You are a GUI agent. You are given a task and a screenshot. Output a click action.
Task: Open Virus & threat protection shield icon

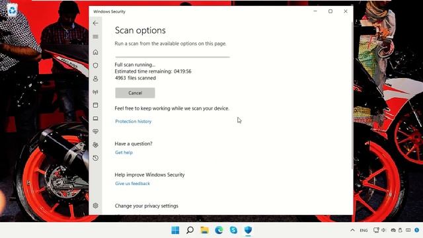point(95,65)
